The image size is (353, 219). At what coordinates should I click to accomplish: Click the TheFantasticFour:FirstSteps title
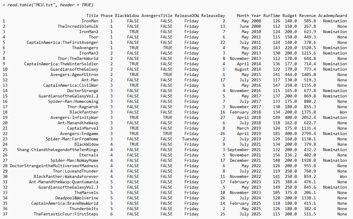66,214
